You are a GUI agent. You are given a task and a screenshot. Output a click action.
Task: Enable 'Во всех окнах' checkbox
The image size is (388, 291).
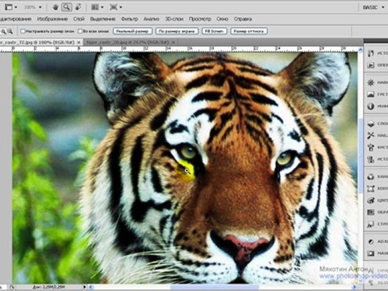[x=80, y=31]
